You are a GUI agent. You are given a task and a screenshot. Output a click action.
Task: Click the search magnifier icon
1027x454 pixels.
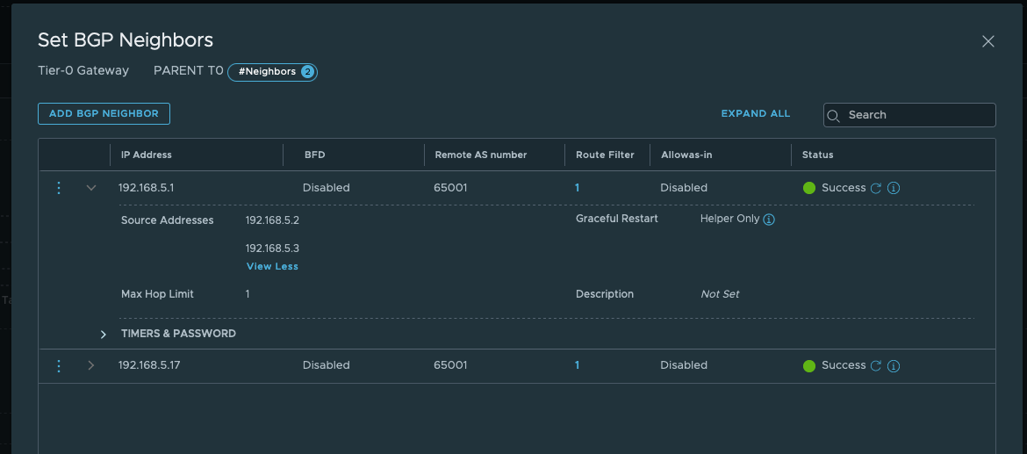tap(834, 115)
